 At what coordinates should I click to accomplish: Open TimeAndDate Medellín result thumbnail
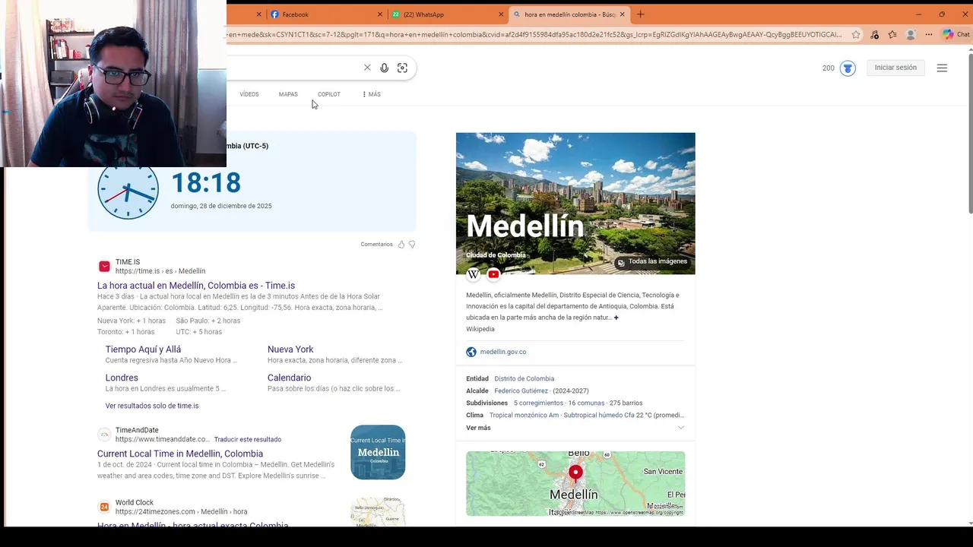coord(378,452)
